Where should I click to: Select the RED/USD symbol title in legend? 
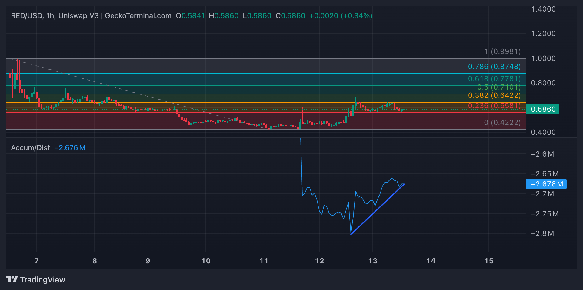tap(27, 16)
